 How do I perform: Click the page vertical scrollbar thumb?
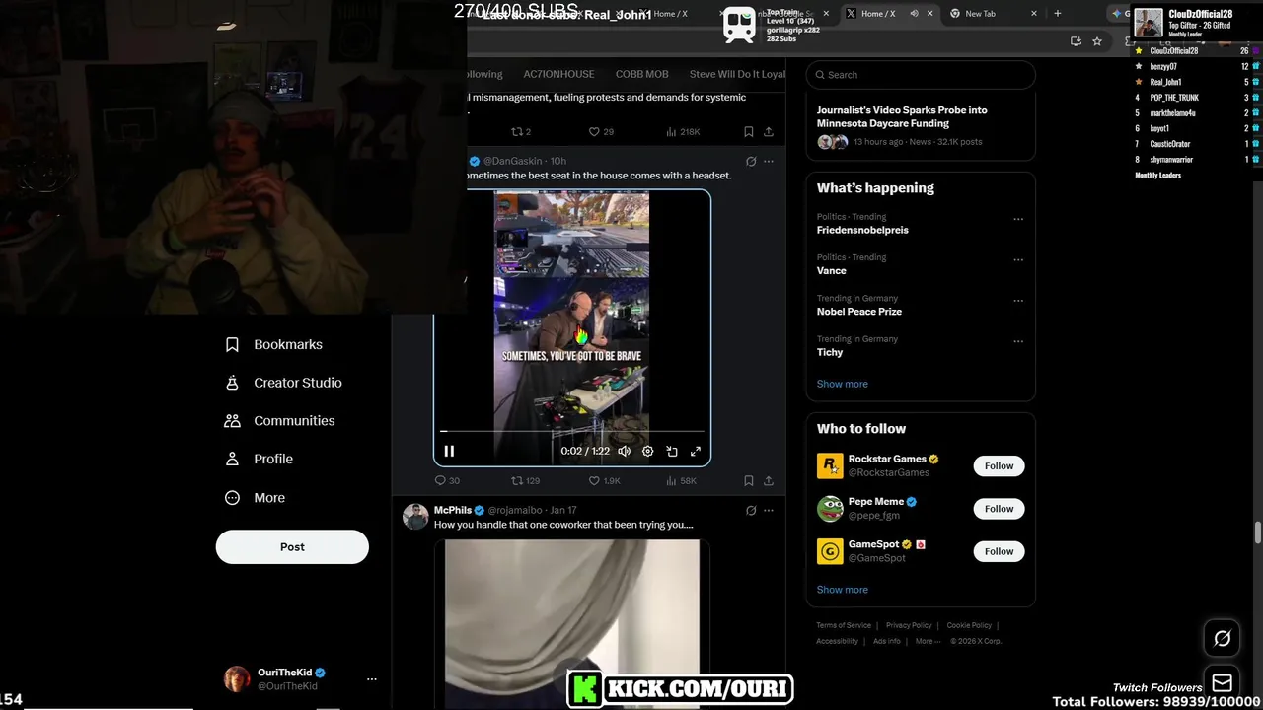pyautogui.click(x=1258, y=532)
